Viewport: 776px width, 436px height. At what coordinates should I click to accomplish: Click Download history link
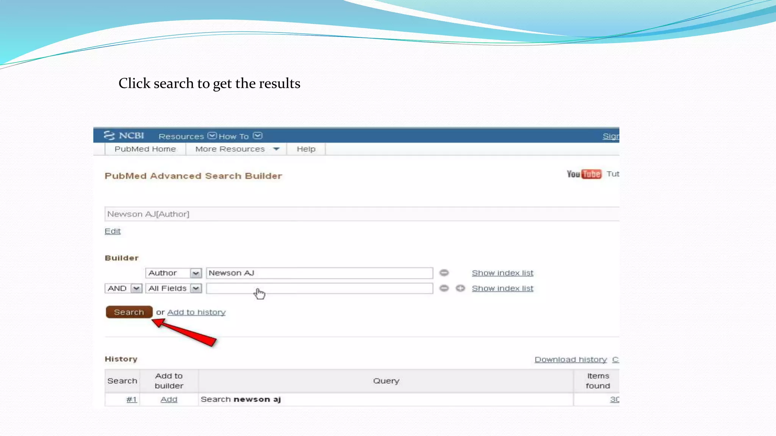[571, 360]
